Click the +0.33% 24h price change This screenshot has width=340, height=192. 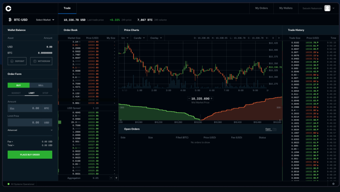coord(115,20)
